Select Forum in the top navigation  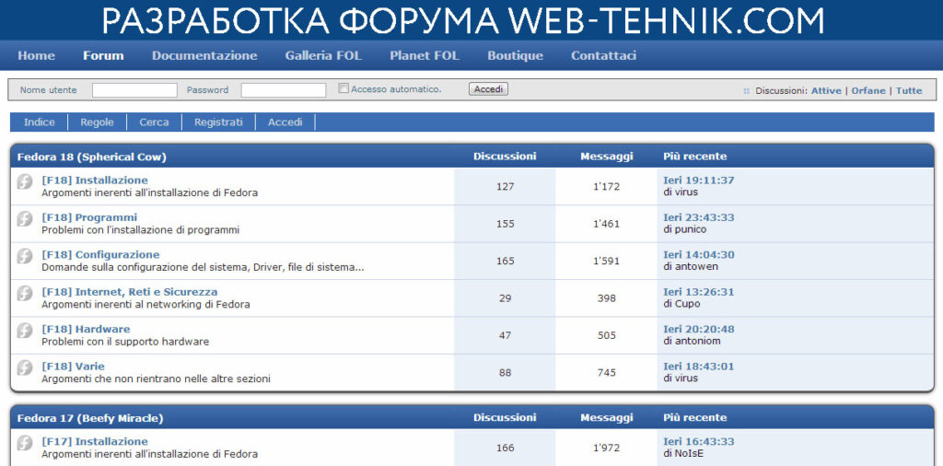(103, 56)
